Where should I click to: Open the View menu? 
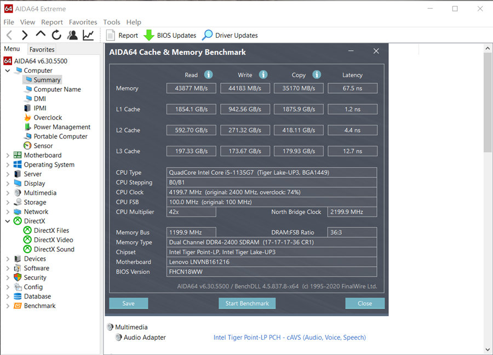[28, 22]
